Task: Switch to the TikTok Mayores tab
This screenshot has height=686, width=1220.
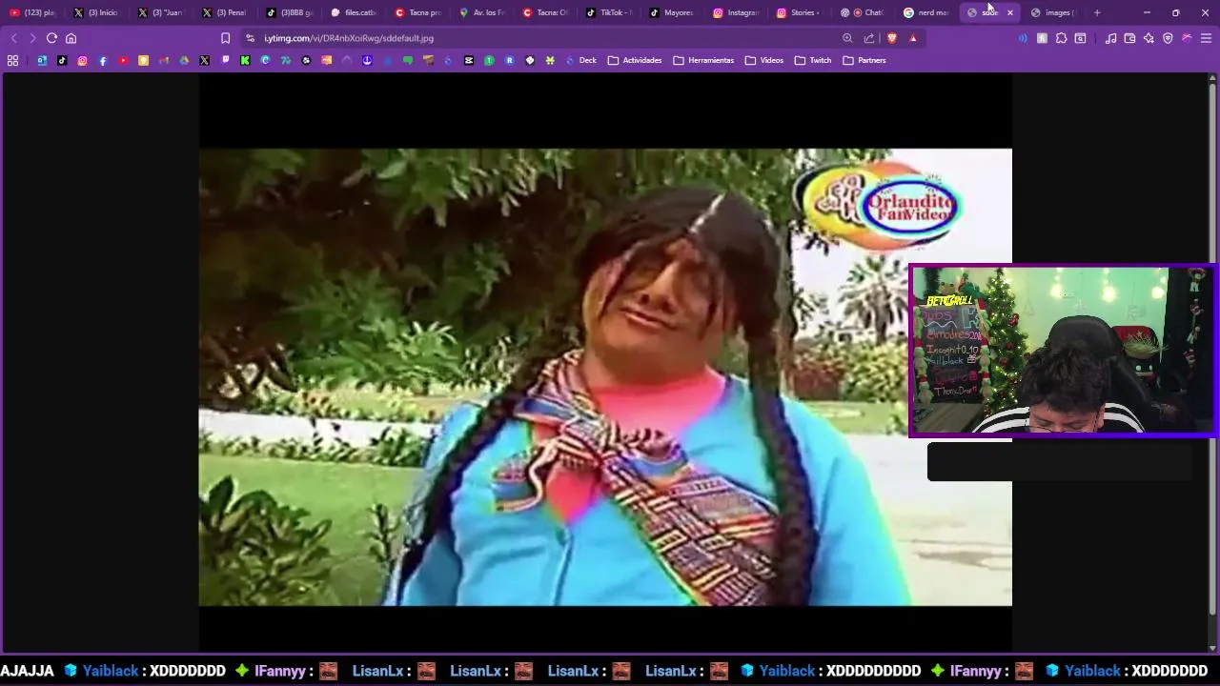Action: (x=672, y=12)
